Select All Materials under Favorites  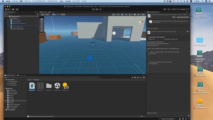click(13, 81)
